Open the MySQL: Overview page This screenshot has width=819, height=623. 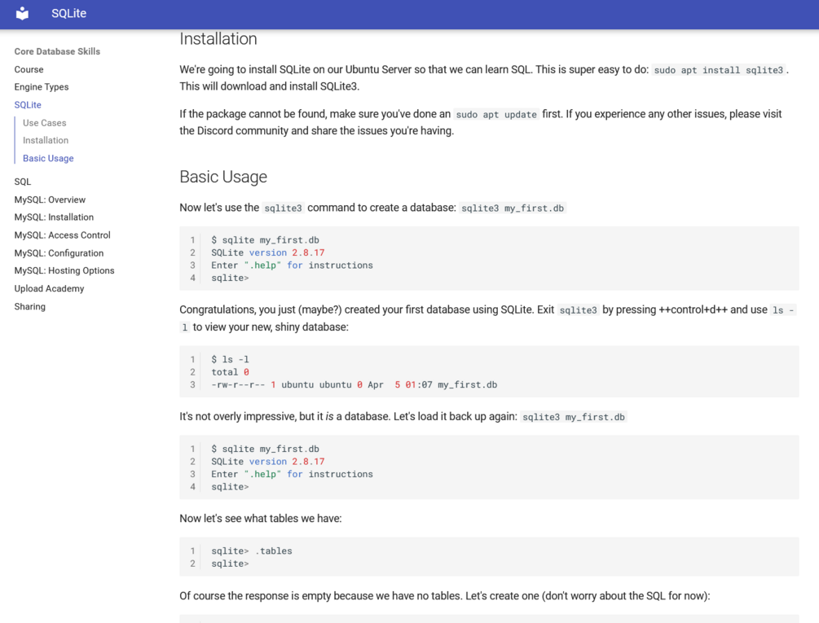(50, 200)
